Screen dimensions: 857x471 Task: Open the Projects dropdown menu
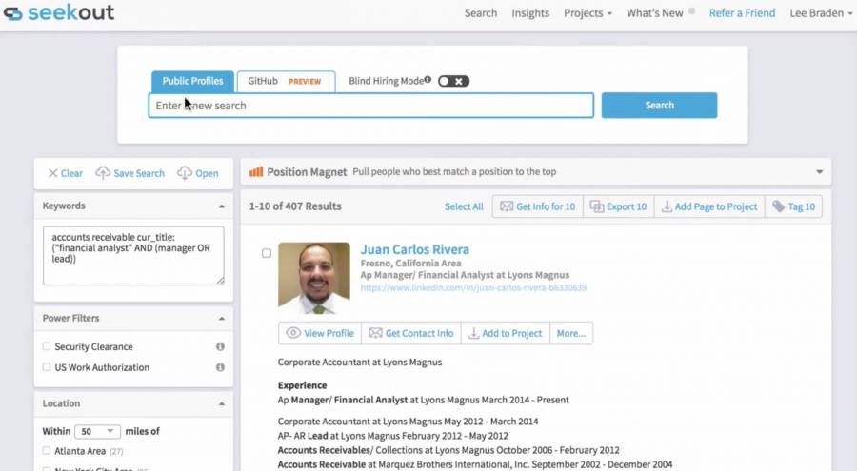click(x=588, y=13)
